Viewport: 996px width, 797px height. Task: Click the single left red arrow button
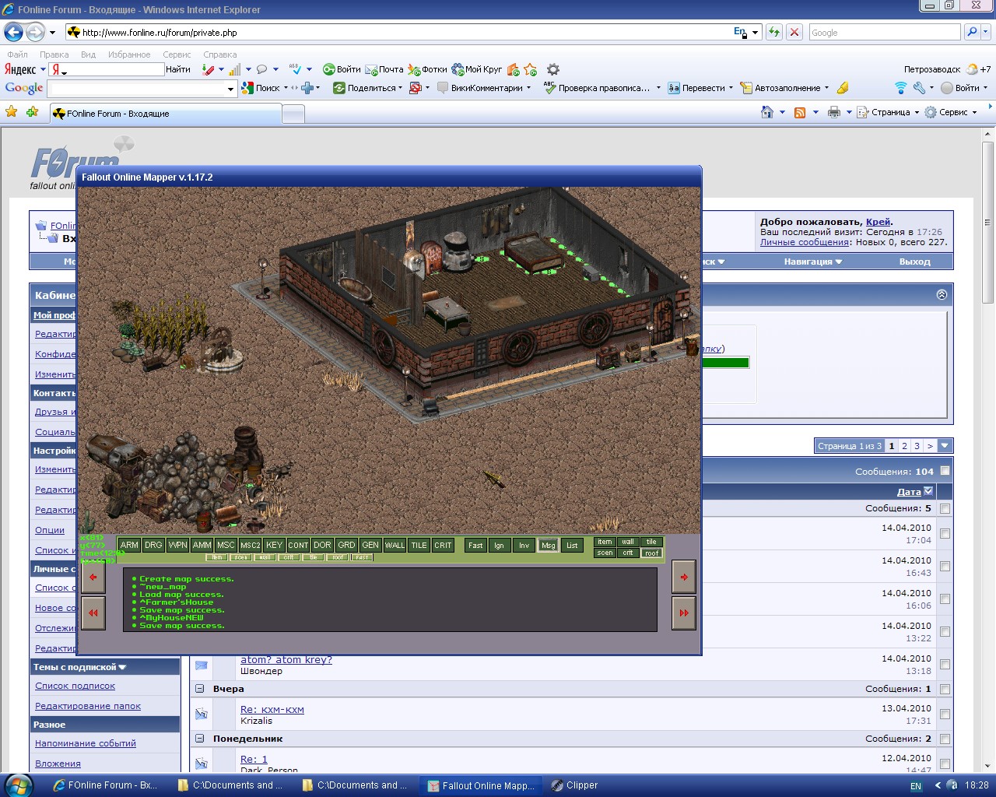[x=93, y=577]
